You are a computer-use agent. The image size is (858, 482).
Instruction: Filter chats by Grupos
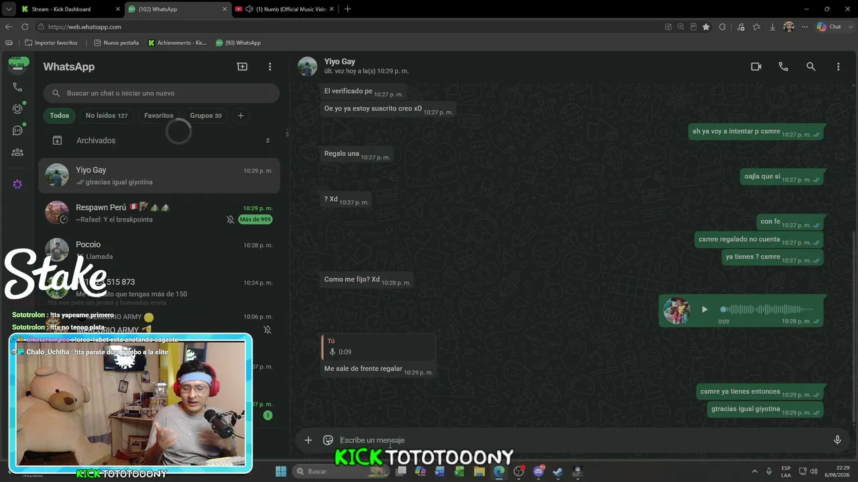206,116
